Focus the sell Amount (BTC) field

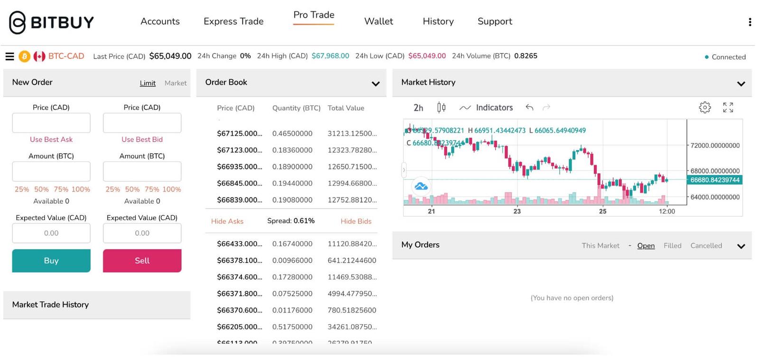pyautogui.click(x=142, y=171)
